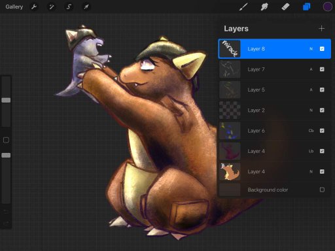Close the Layers panel icon
The height and width of the screenshot is (251, 335).
(x=306, y=7)
